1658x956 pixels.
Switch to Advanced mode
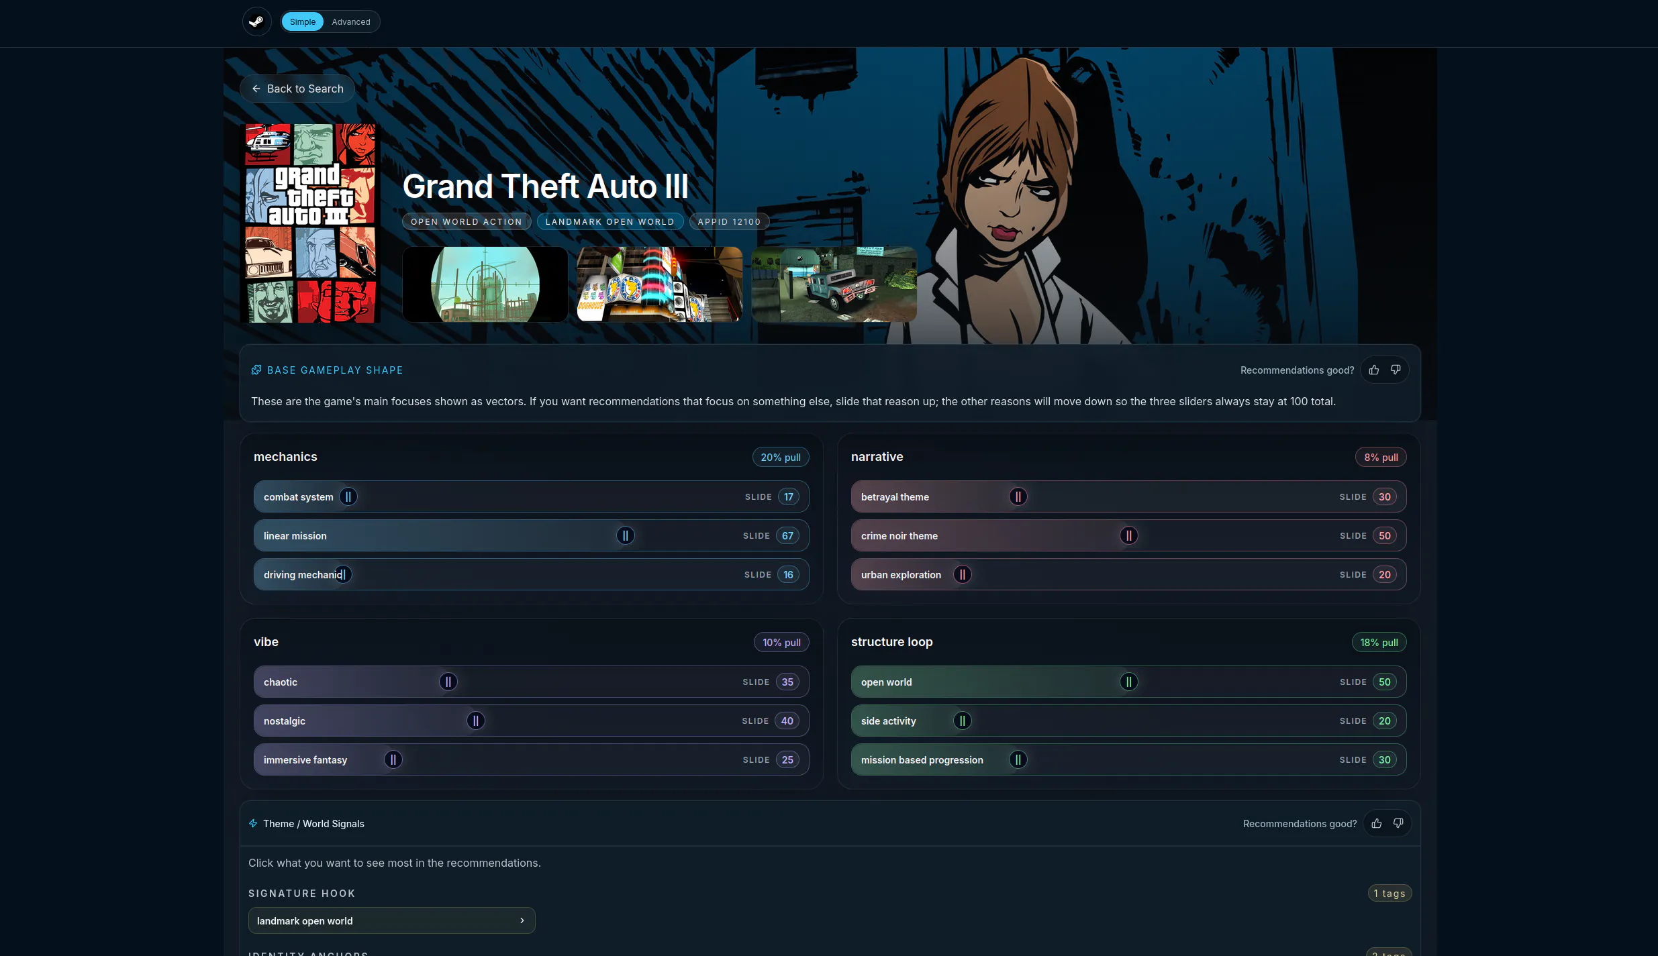(350, 21)
